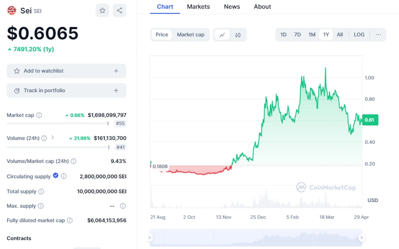This screenshot has width=399, height=249.
Task: Switch chart to Market cap view
Action: click(190, 35)
